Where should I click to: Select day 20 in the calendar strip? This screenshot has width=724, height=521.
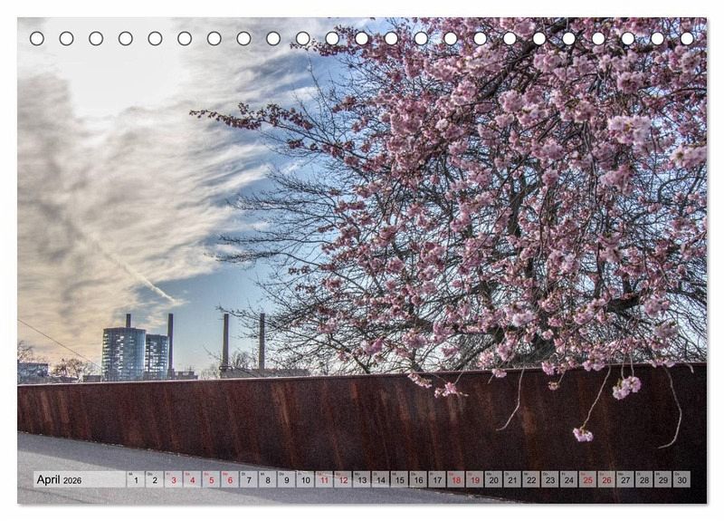point(493,479)
